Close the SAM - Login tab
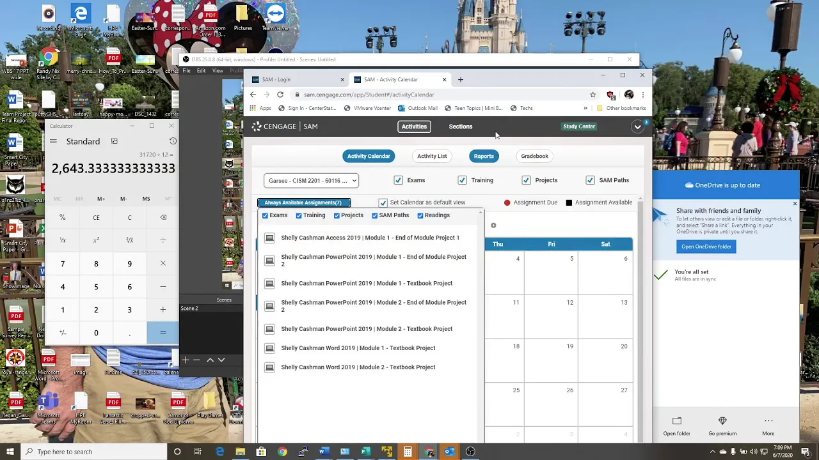 click(342, 80)
